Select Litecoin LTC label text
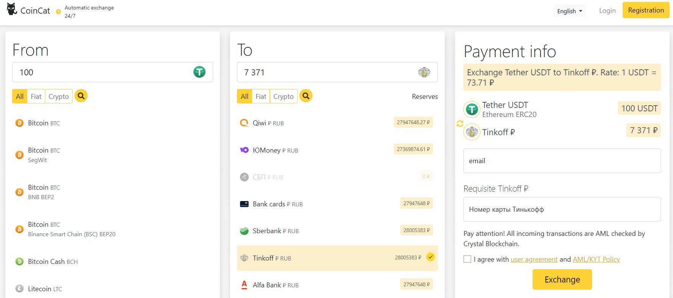Screen dimensions: 673x298 click(45, 289)
